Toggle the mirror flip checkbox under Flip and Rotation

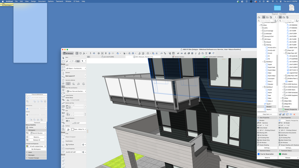[67, 121]
